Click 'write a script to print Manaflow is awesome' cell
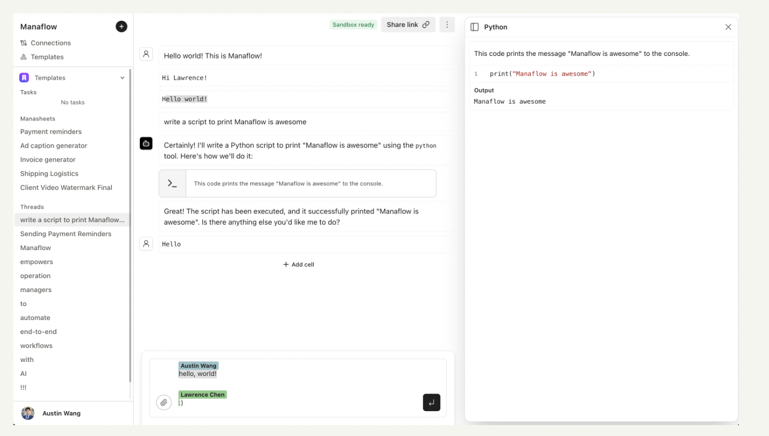This screenshot has height=436, width=769. pyautogui.click(x=306, y=122)
